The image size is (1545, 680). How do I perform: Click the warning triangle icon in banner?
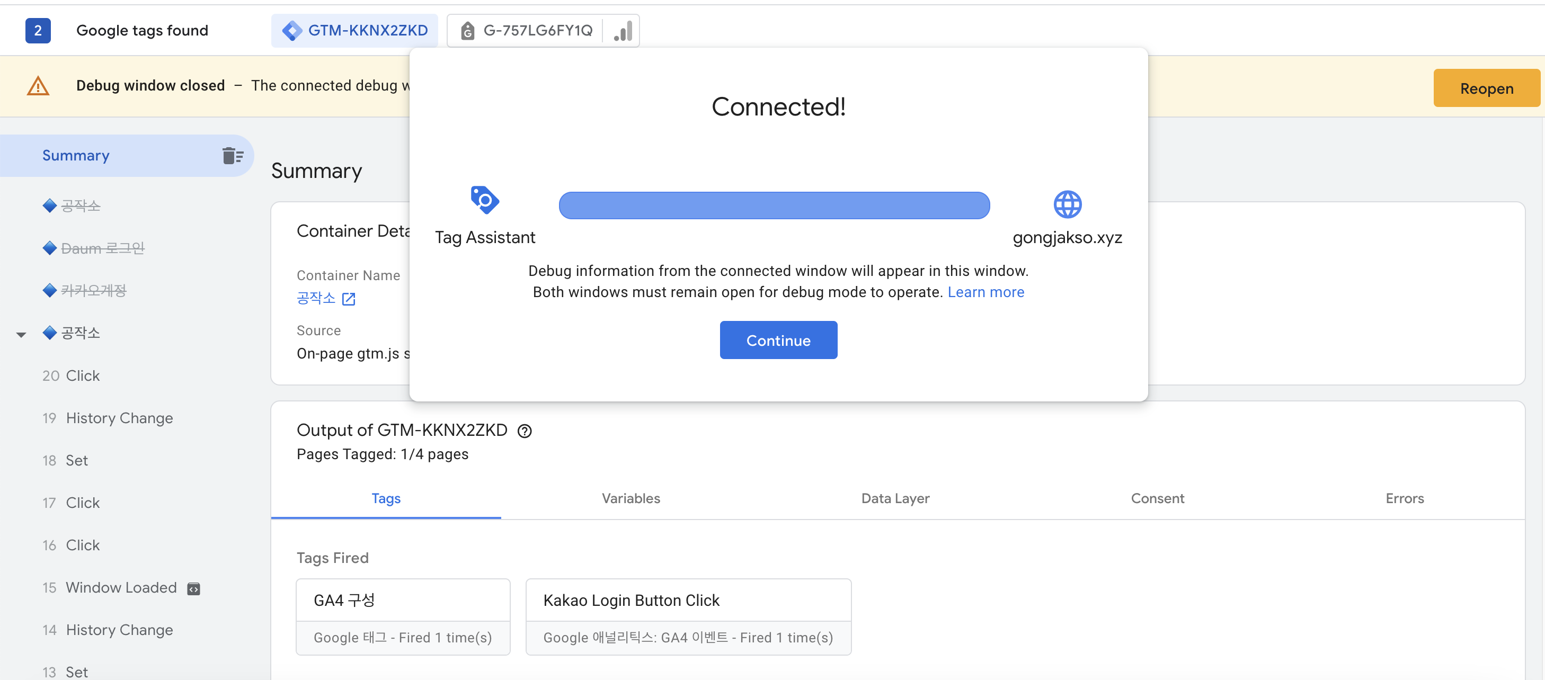click(38, 86)
